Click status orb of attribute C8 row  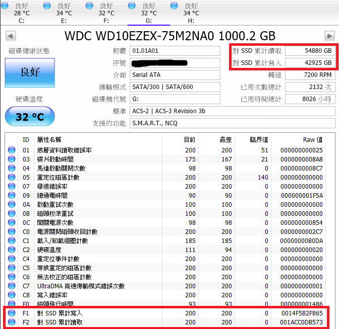click(12, 295)
